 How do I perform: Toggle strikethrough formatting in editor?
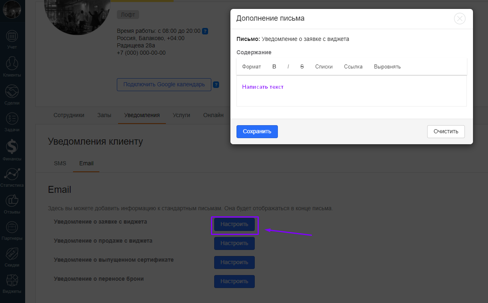click(302, 67)
